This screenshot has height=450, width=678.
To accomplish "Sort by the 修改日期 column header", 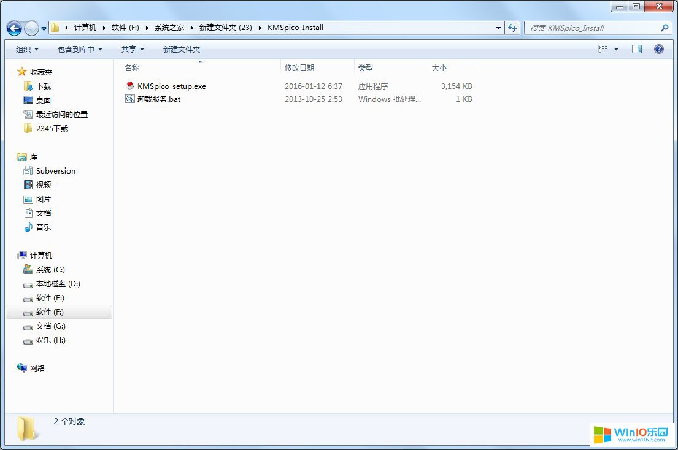I will 299,68.
